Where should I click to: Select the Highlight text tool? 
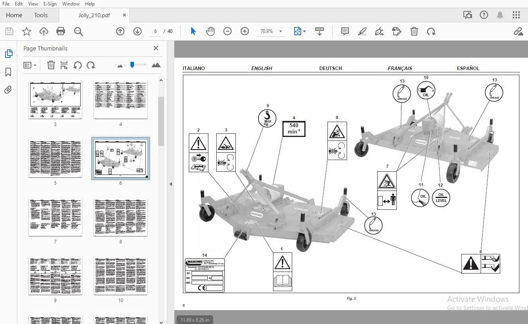pyautogui.click(x=362, y=31)
